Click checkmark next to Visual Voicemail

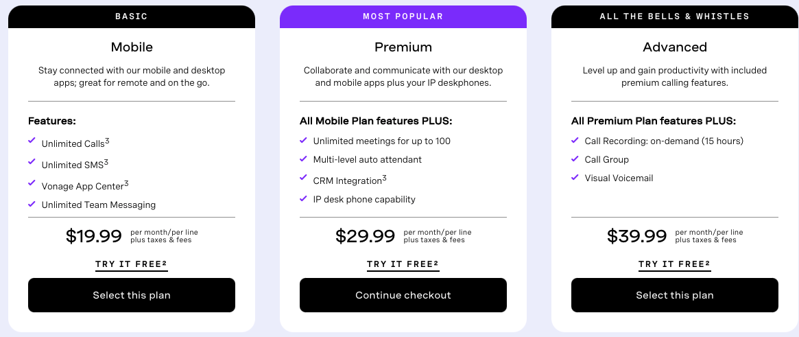[575, 177]
